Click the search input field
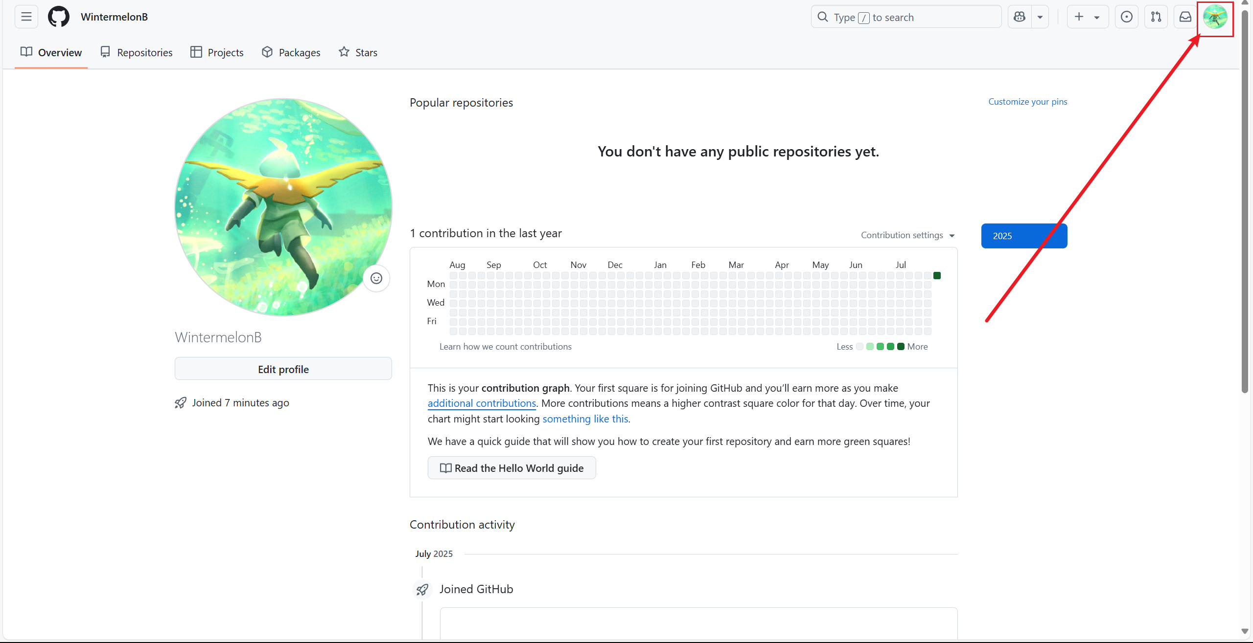This screenshot has height=643, width=1253. coord(906,17)
